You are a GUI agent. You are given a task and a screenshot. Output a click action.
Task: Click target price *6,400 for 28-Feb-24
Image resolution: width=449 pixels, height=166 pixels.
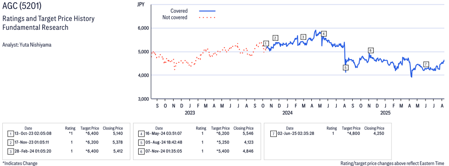pyautogui.click(x=92, y=151)
